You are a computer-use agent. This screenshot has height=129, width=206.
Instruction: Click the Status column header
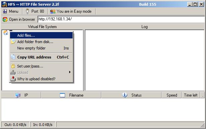pos(131,95)
